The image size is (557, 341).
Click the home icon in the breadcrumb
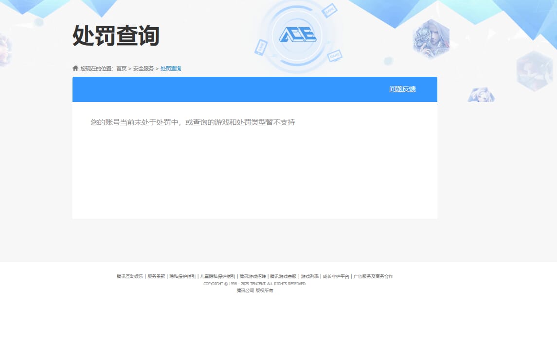click(x=74, y=68)
